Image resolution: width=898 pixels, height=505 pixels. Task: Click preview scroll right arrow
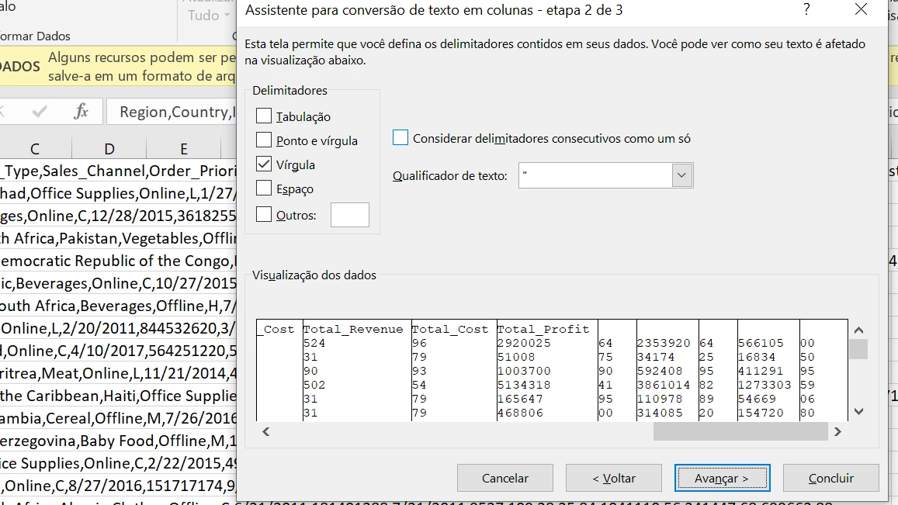(838, 432)
